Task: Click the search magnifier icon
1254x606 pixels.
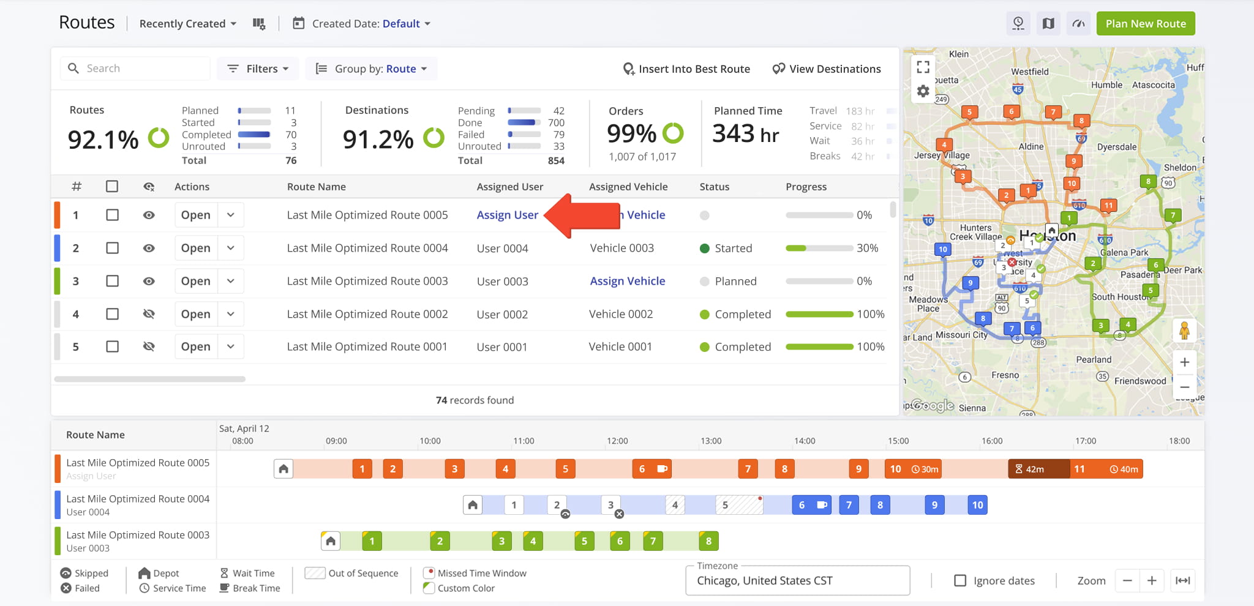Action: tap(73, 69)
